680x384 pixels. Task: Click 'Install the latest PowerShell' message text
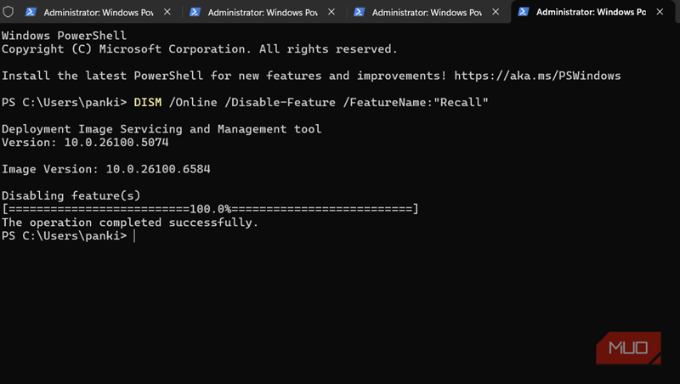(224, 76)
